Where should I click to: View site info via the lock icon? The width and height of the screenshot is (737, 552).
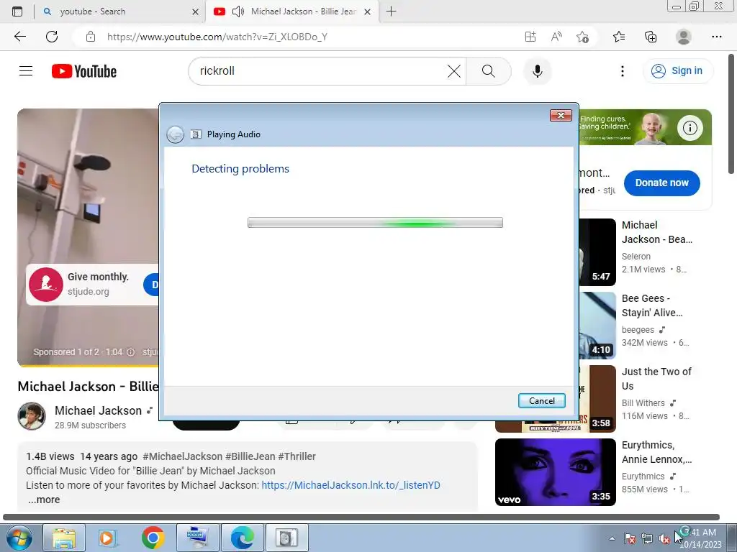pyautogui.click(x=91, y=37)
